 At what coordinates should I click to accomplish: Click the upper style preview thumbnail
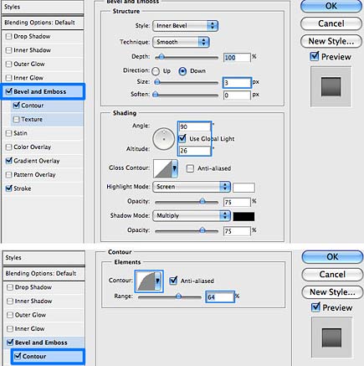(x=331, y=87)
